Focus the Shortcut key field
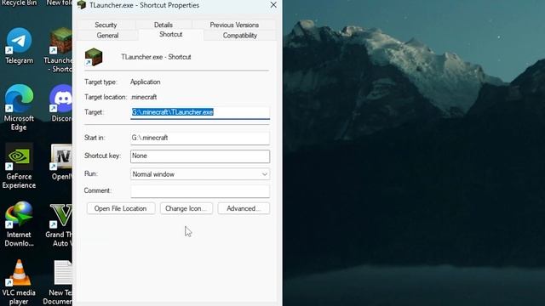This screenshot has height=306, width=545. [200, 156]
